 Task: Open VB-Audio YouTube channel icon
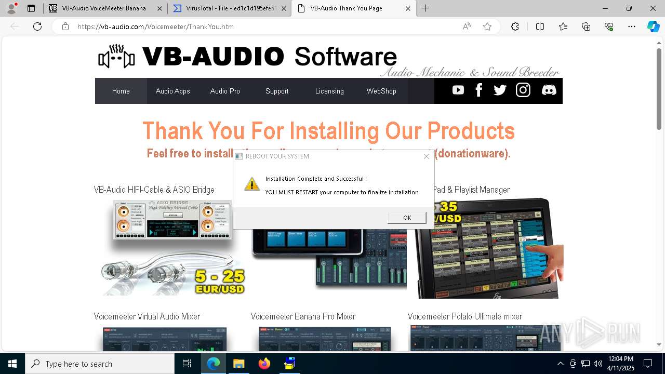[x=458, y=90]
